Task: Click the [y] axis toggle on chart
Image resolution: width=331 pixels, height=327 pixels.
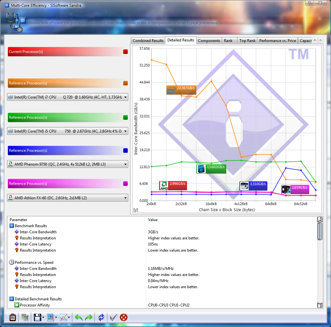Action: tap(136, 210)
